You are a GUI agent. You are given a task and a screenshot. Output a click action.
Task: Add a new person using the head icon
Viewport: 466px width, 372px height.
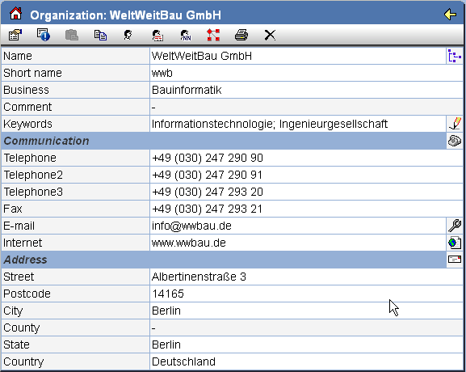point(128,35)
